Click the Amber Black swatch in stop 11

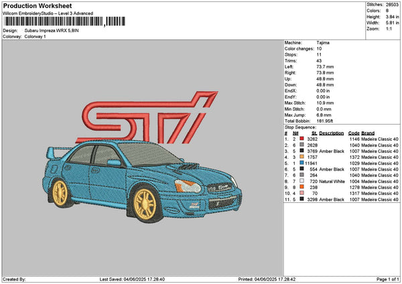click(x=303, y=200)
